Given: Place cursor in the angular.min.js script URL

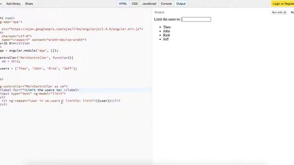Looking at the screenshot, I should coord(75,29).
